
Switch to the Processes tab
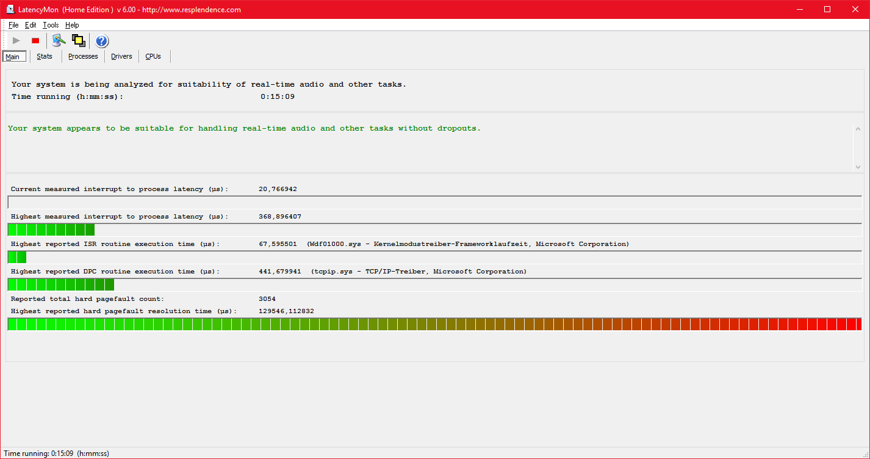[83, 56]
